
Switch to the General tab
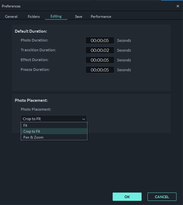click(x=11, y=17)
